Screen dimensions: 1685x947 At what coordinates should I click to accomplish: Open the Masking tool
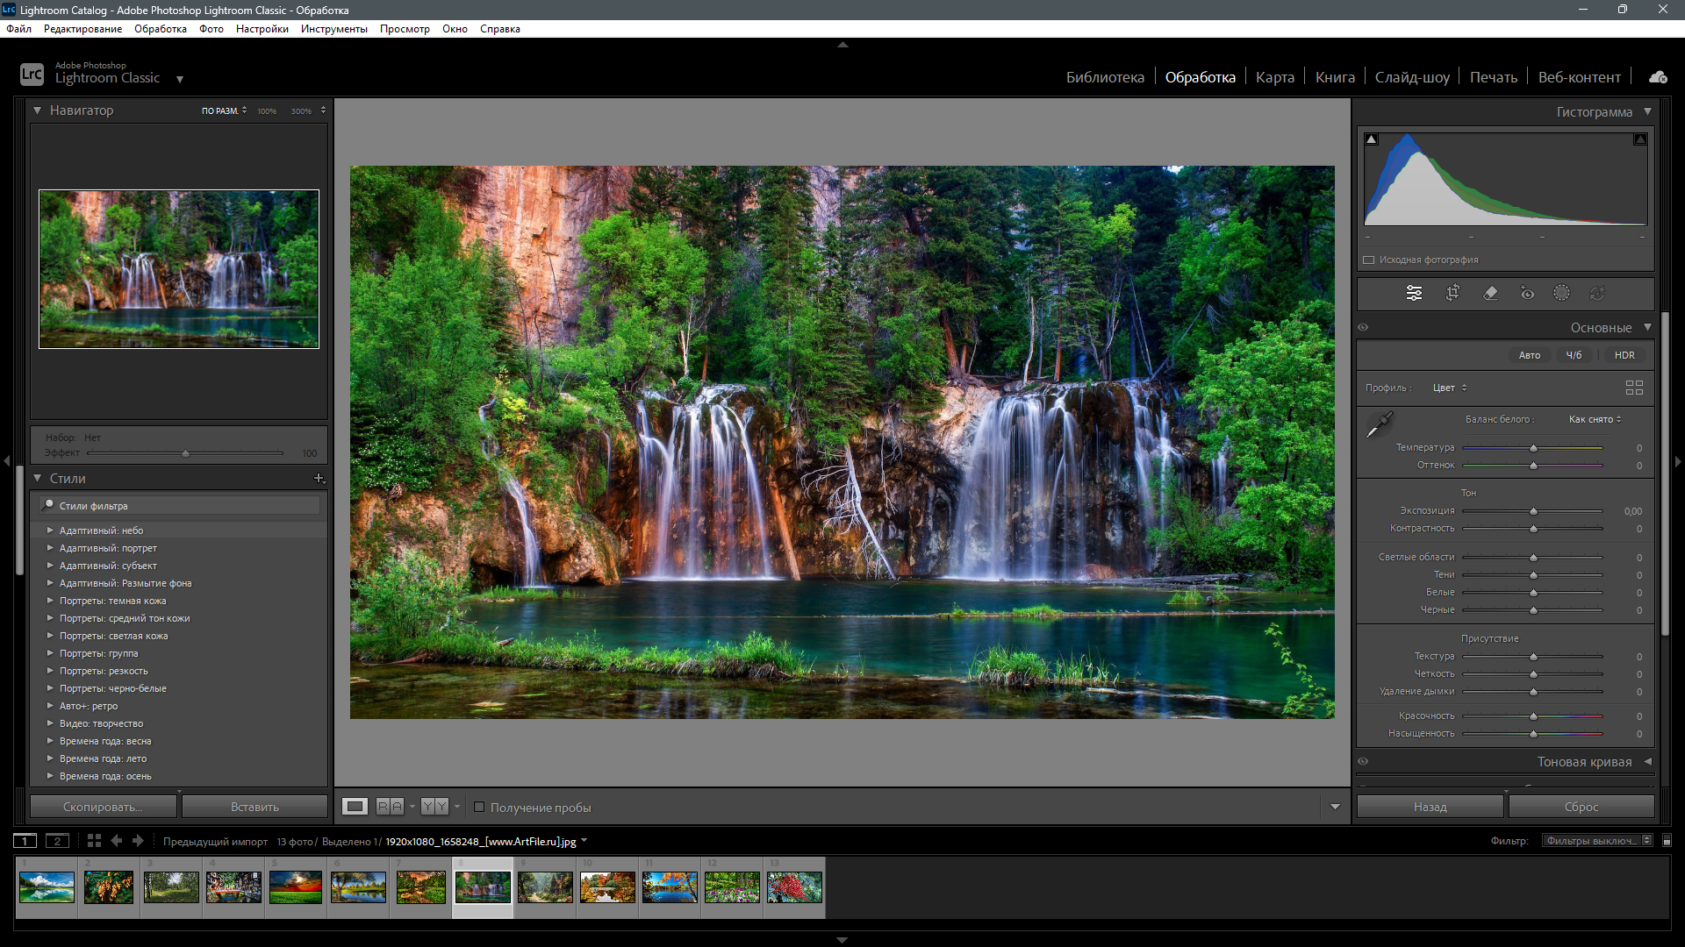pos(1561,293)
